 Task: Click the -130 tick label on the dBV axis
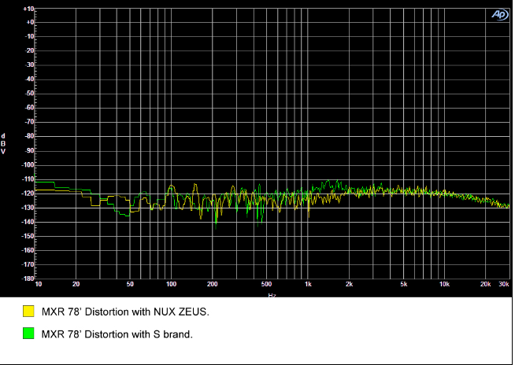pyautogui.click(x=28, y=208)
